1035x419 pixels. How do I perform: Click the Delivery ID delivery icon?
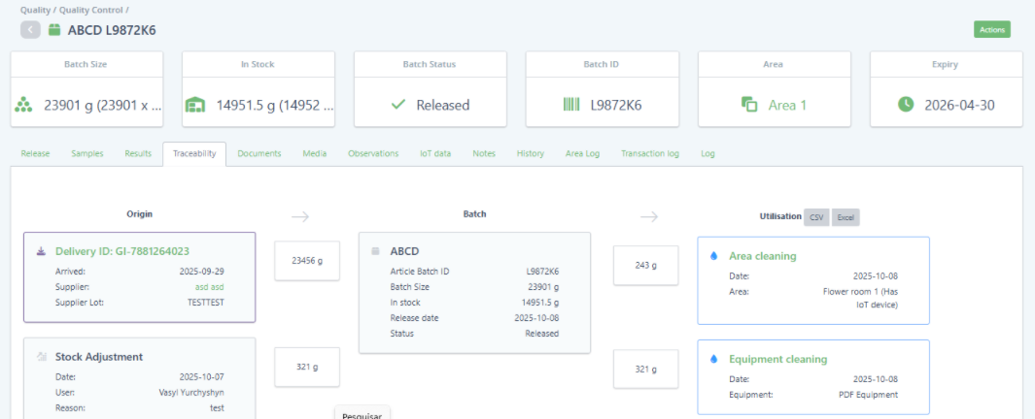tap(41, 251)
